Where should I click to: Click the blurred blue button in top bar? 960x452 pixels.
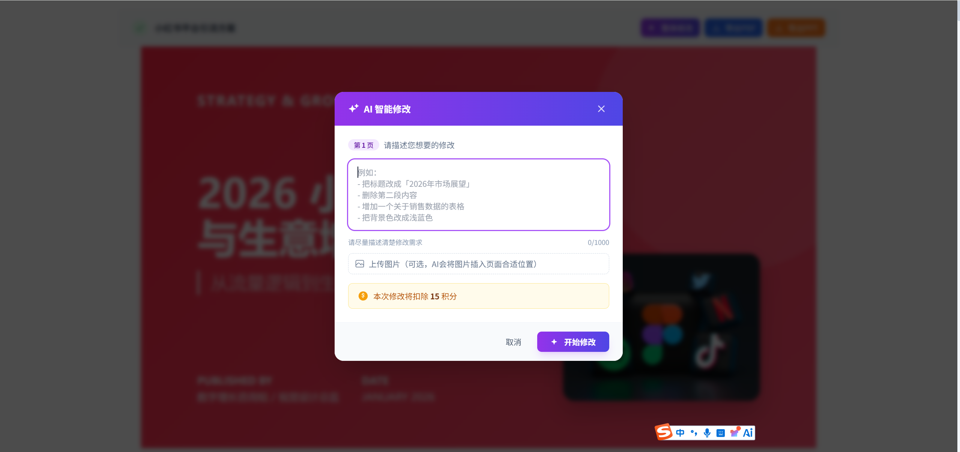[x=733, y=28]
